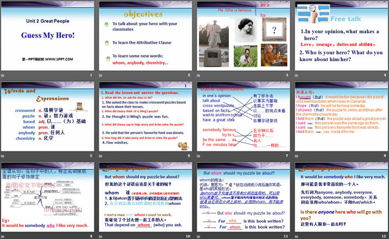The width and height of the screenshot is (389, 239).
Task: Click the animation star icon under slide 8
Action: click(x=296, y=156)
